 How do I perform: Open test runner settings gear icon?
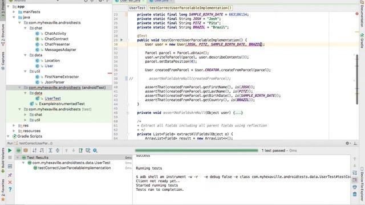(x=95, y=150)
